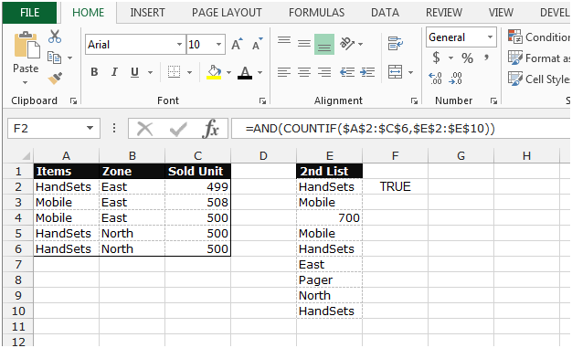Select the Format Painter brush icon
The height and width of the screenshot is (348, 572).
tap(55, 78)
